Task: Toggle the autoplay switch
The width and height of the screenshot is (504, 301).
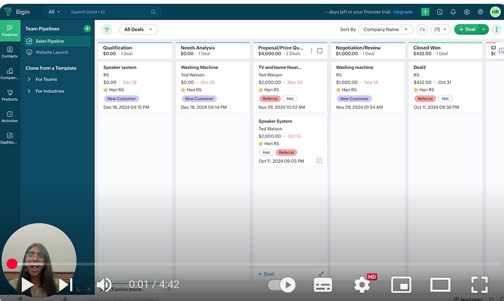Action: point(282,285)
